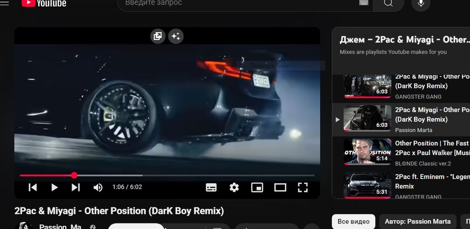Switch to miniplayer mode
The image size is (470, 229).
click(x=257, y=188)
